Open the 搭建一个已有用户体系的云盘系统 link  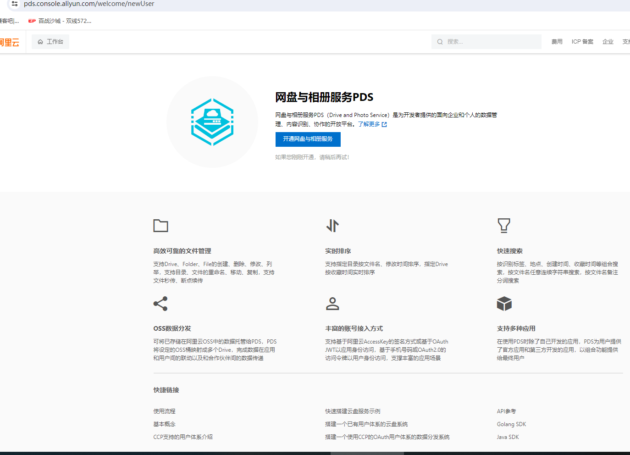tap(366, 424)
